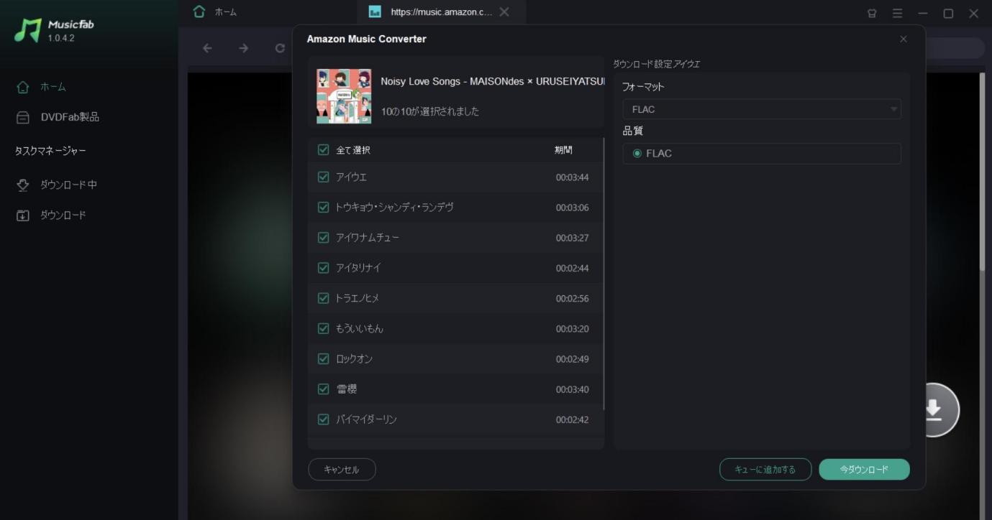Uncheck the もういいもん track
Screen dimensions: 992x520
(323, 328)
